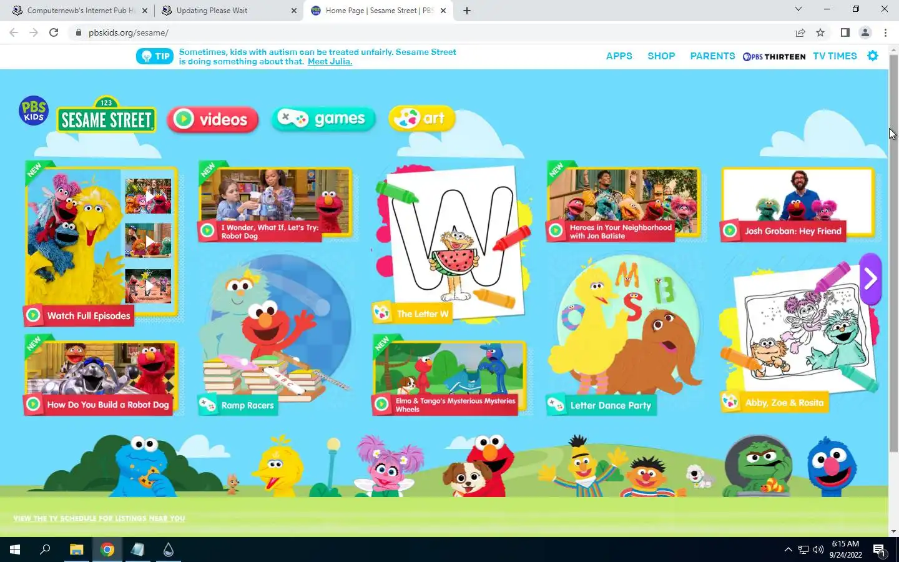899x562 pixels.
Task: Open Chrome three-dot menu
Action: (885, 32)
